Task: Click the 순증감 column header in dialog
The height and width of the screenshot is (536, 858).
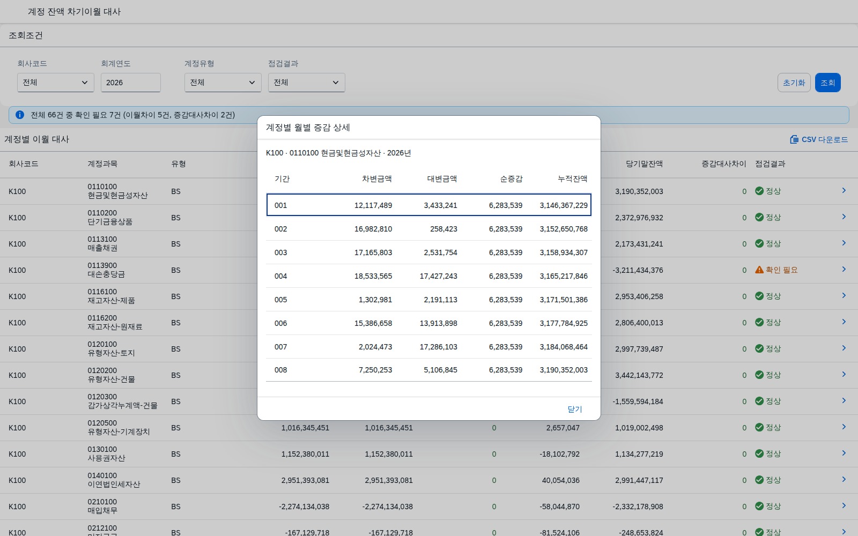Action: (511, 179)
